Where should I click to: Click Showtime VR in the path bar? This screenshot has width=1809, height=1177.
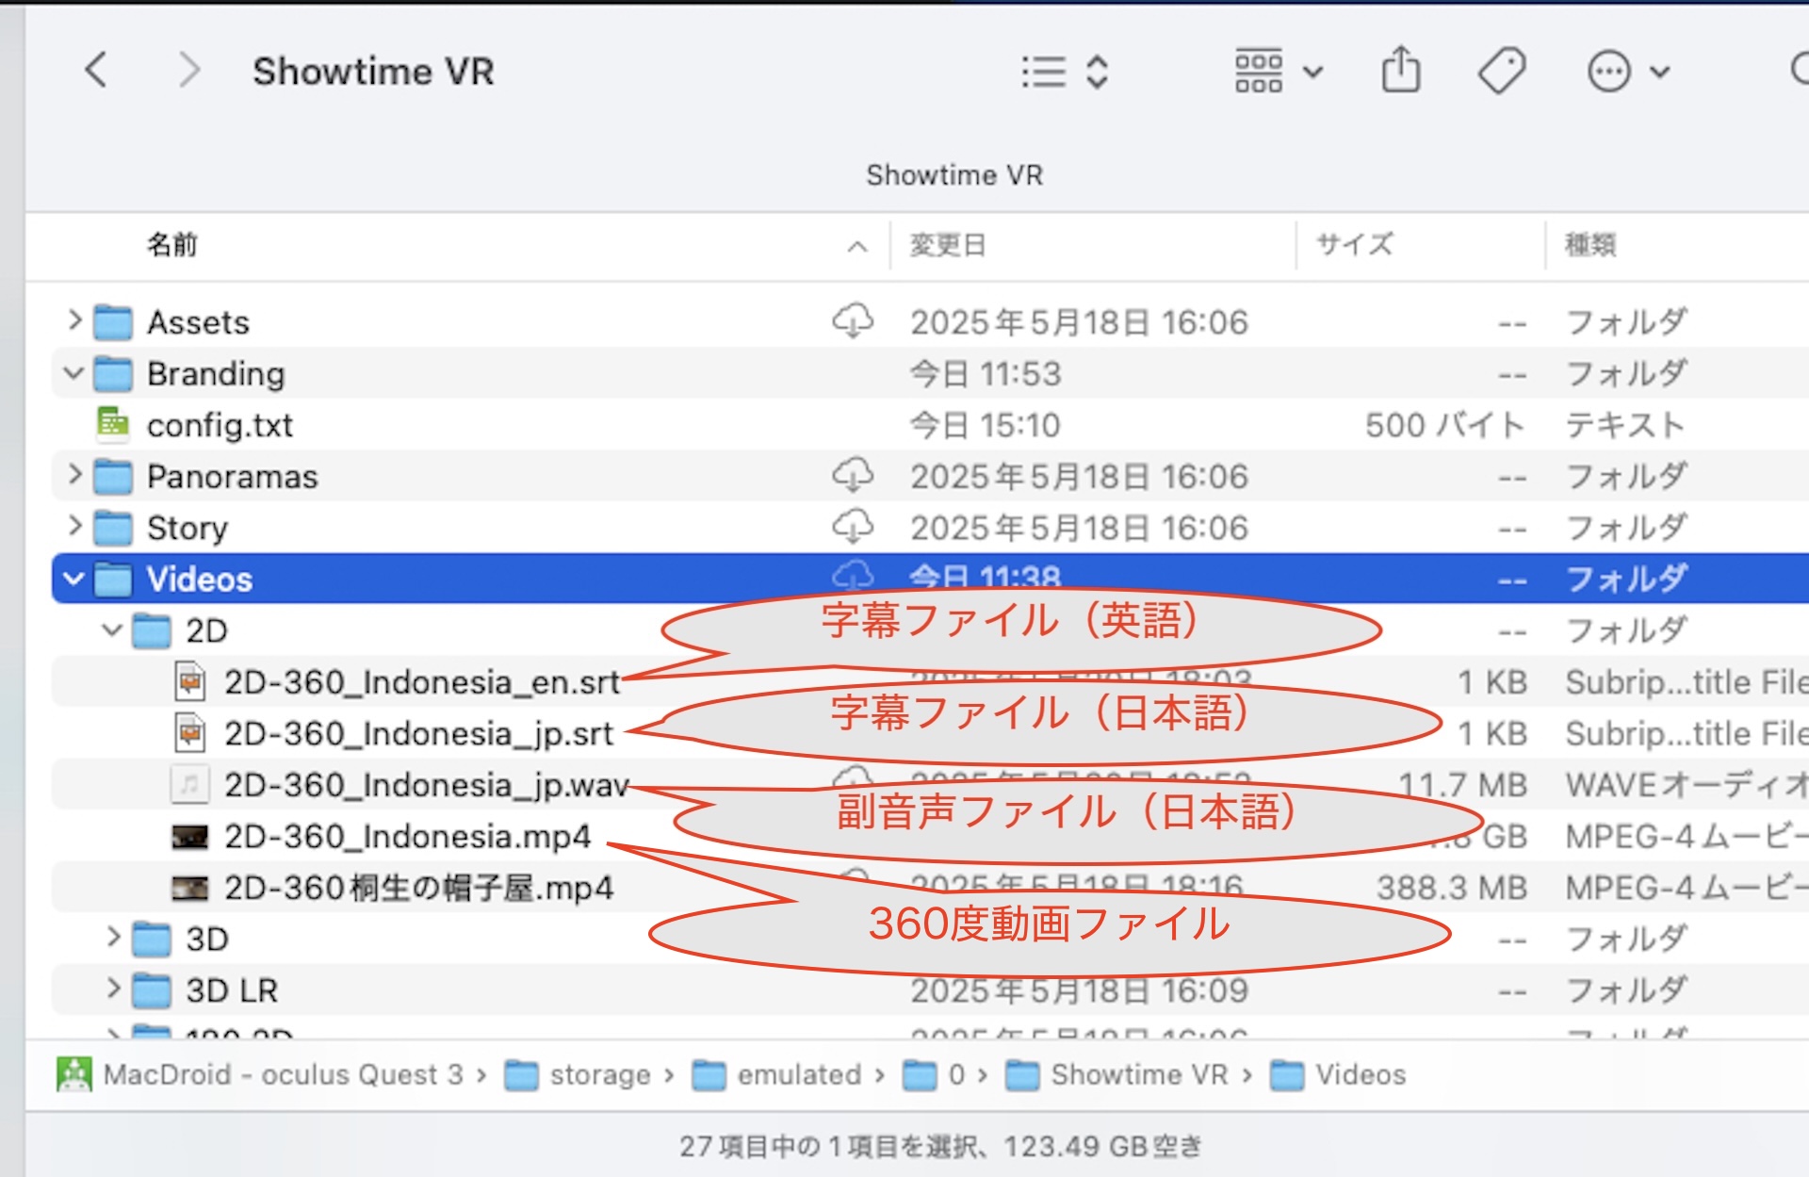(x=1117, y=1074)
